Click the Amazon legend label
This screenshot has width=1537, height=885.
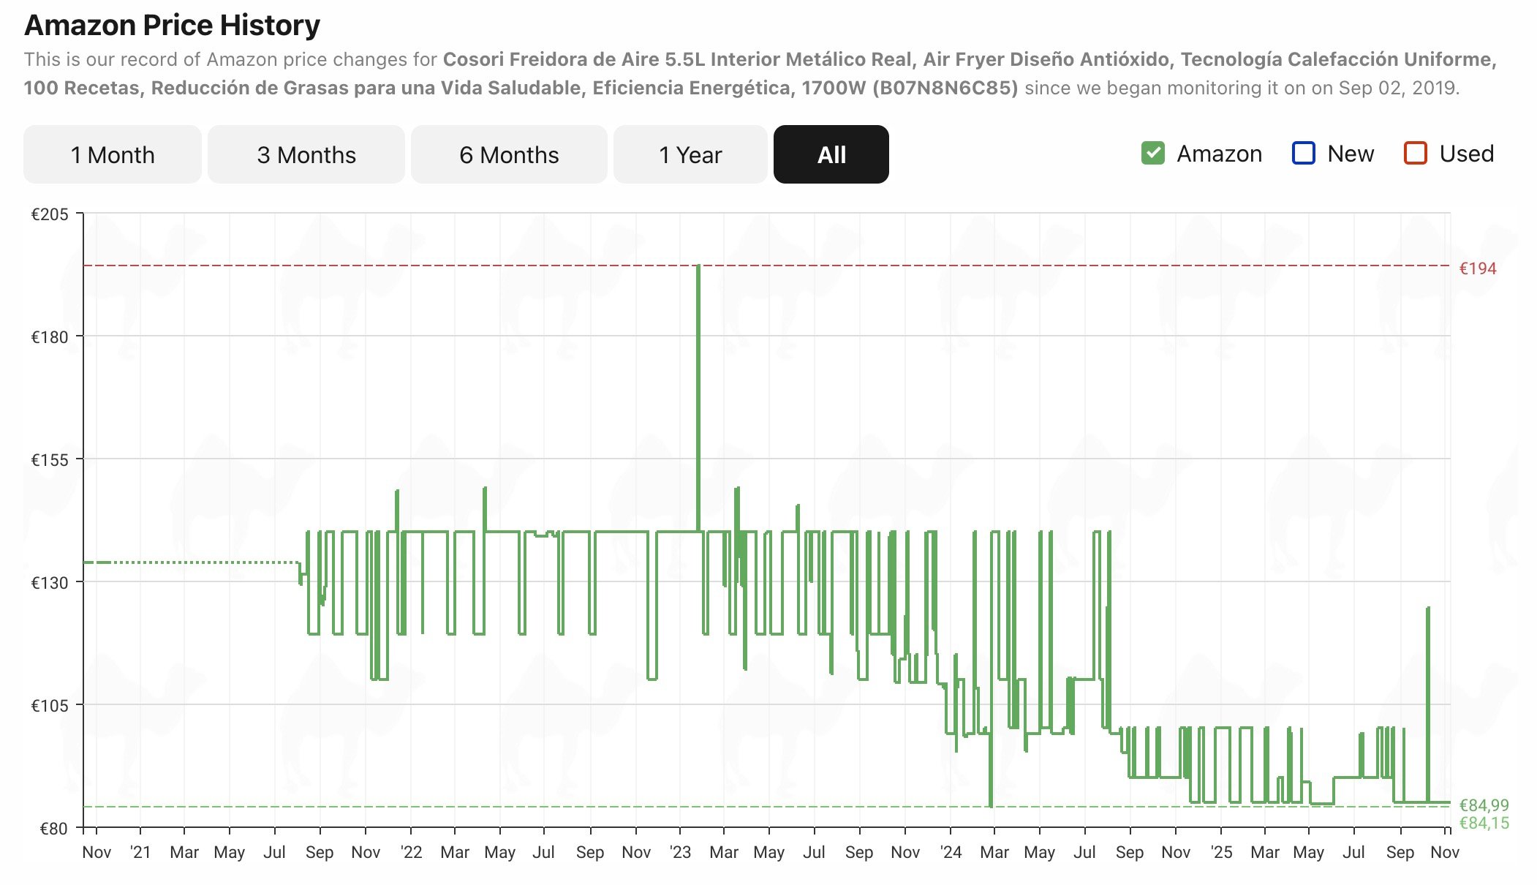pyautogui.click(x=1219, y=154)
